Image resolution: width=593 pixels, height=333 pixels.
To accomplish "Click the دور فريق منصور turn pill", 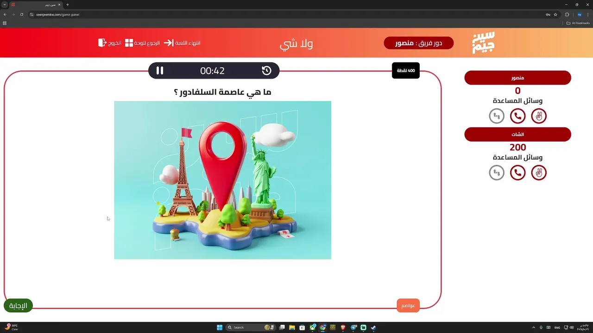I will (419, 43).
